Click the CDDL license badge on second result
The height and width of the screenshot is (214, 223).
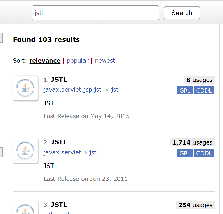204,153
